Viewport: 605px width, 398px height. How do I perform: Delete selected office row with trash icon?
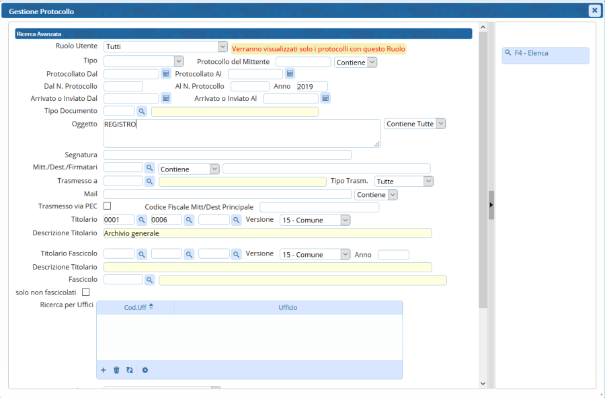(116, 370)
